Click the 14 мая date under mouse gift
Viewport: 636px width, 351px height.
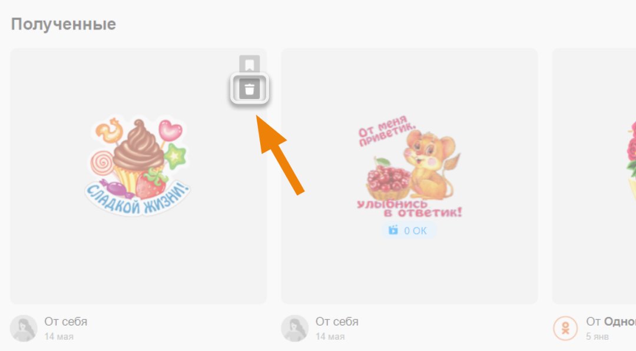pos(330,337)
